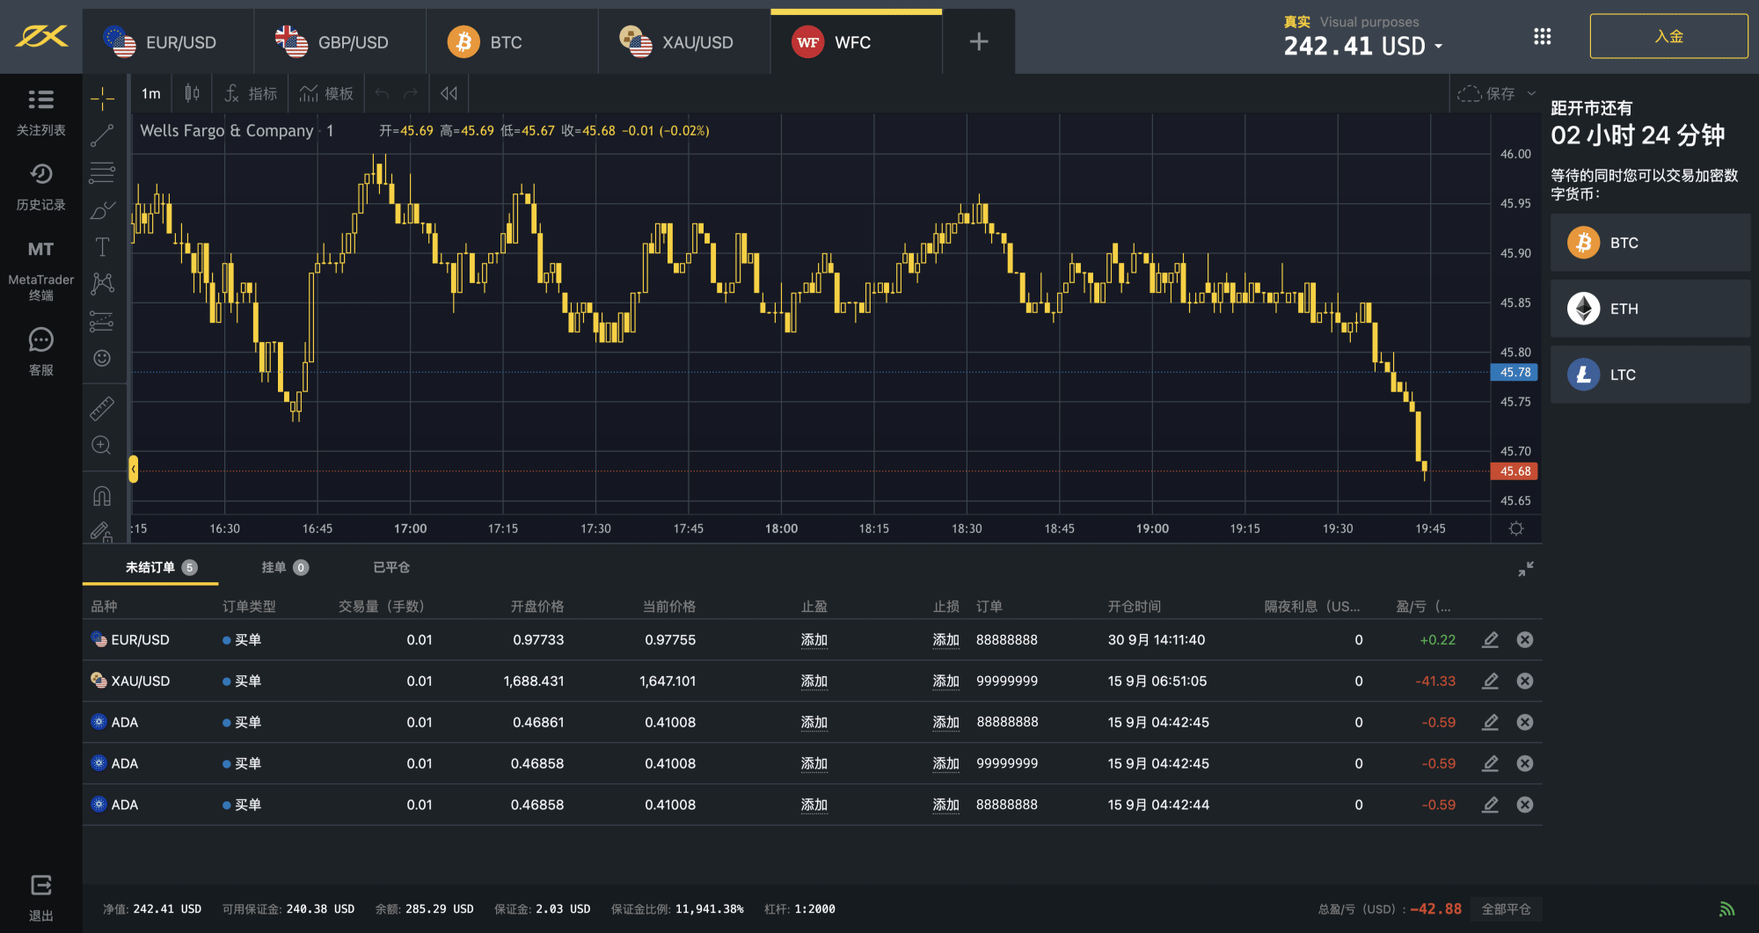Open the 已平仓 closed positions tab
The width and height of the screenshot is (1759, 933).
tap(391, 567)
